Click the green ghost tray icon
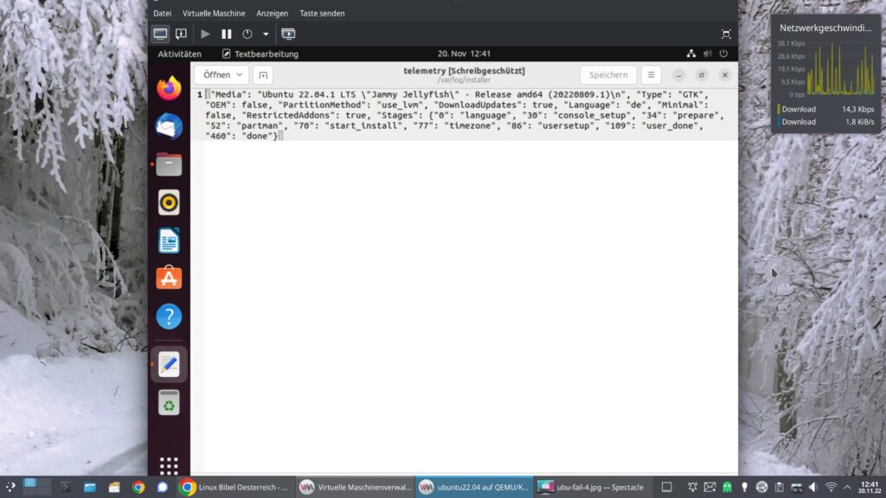This screenshot has width=886, height=498. pos(727,487)
